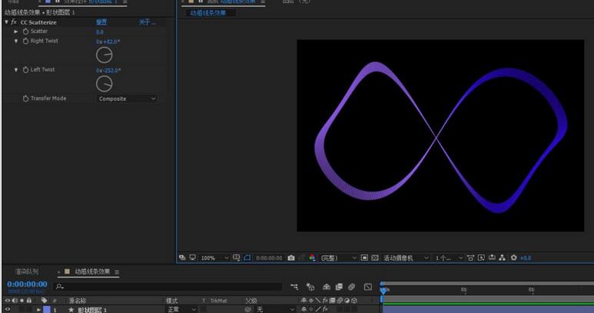Image resolution: width=594 pixels, height=313 pixels.
Task: Click the Transfer Mode stopwatch icon
Action: (25, 98)
